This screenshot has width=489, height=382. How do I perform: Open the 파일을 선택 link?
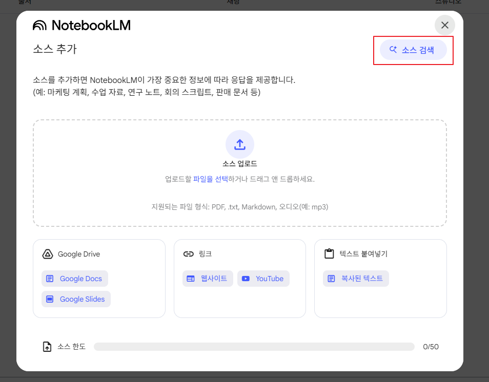point(211,179)
